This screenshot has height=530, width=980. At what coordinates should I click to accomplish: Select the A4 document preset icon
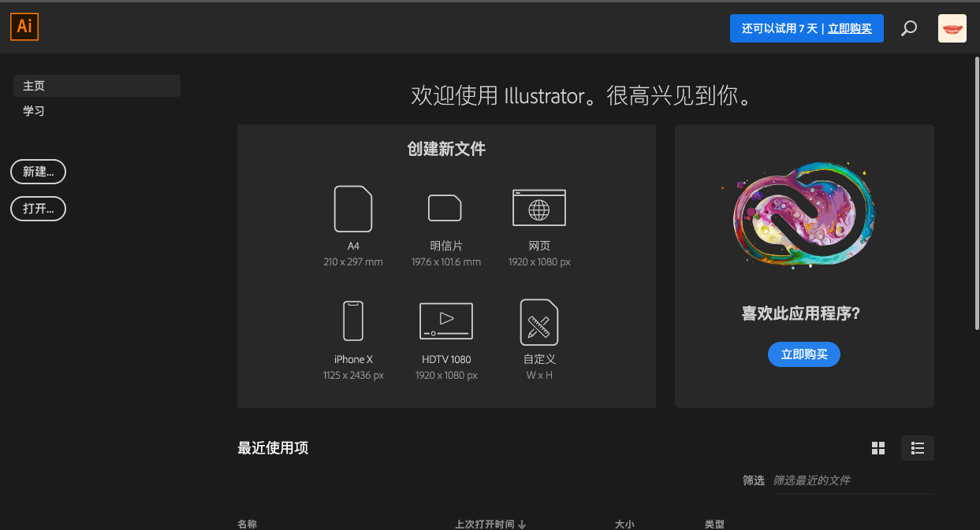(353, 209)
